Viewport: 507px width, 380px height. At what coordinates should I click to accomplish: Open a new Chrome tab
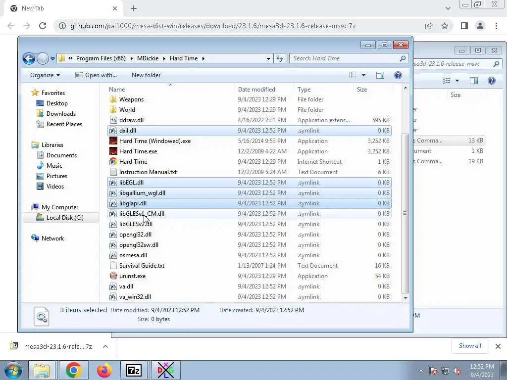coord(134,9)
